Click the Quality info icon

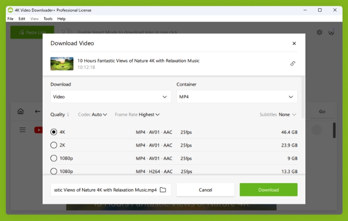68,115
